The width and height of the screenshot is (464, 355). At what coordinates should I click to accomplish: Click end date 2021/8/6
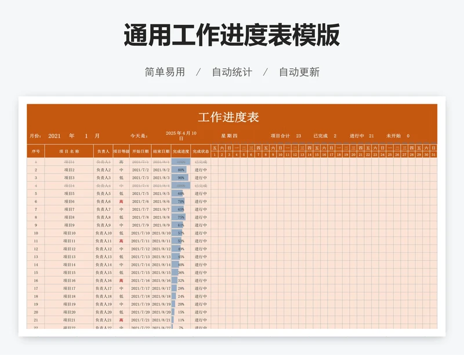pos(161,202)
